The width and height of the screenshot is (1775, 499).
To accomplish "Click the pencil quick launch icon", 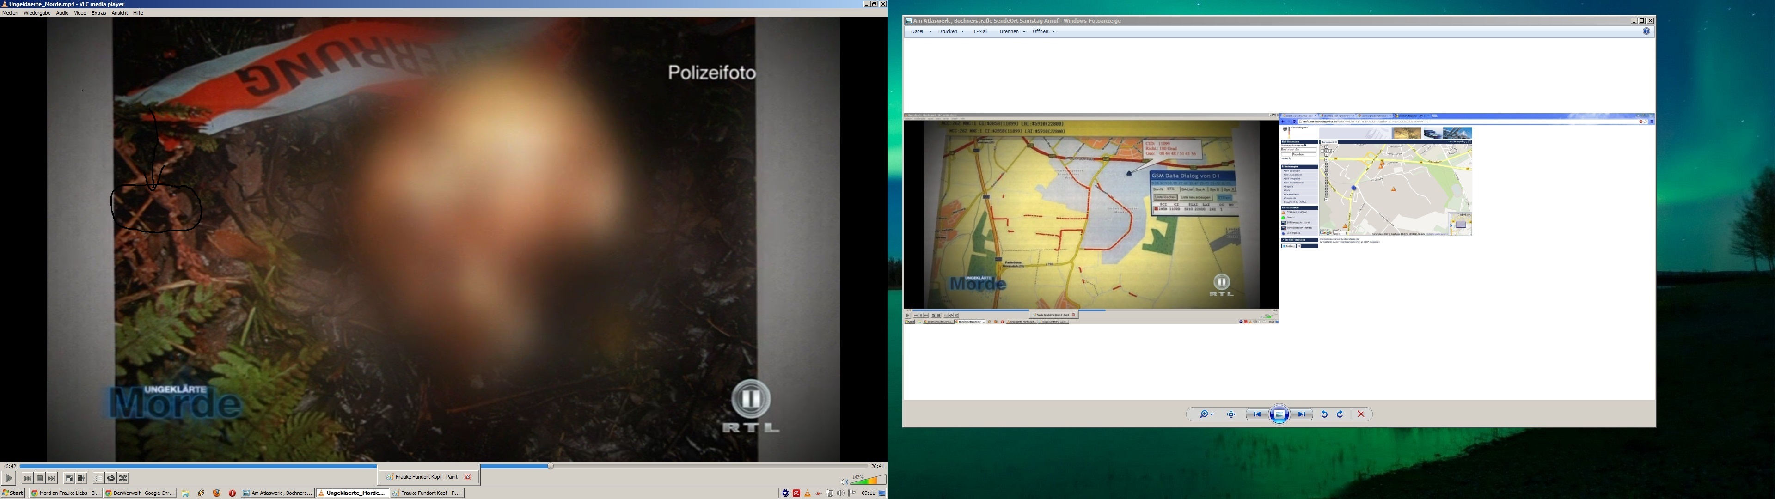I will (x=201, y=493).
